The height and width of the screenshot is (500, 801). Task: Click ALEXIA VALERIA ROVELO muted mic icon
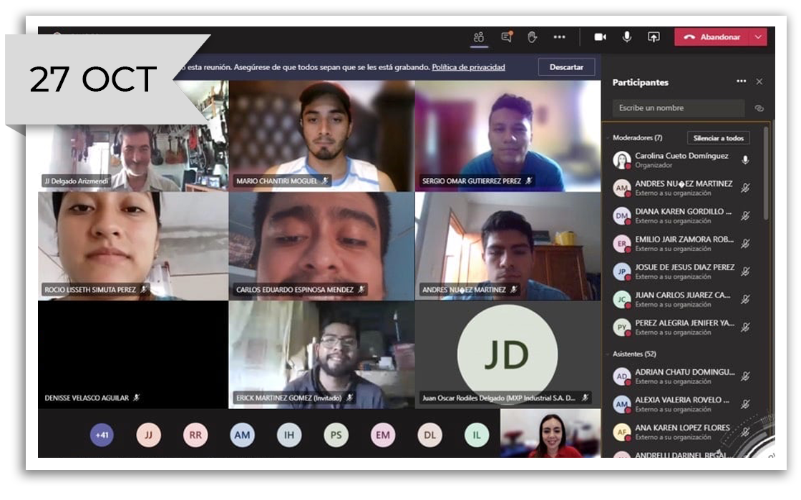pos(745,404)
